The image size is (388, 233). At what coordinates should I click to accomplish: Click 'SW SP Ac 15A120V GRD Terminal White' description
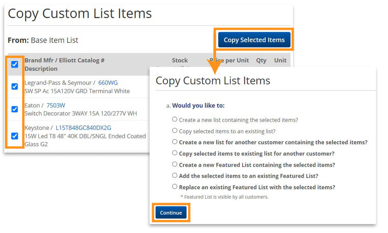[x=77, y=91]
